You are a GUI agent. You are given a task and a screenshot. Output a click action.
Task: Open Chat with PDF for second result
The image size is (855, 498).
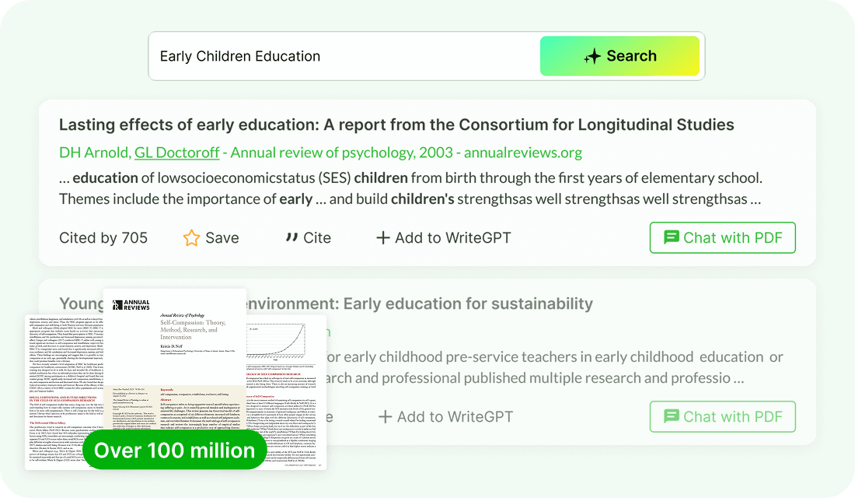click(722, 416)
